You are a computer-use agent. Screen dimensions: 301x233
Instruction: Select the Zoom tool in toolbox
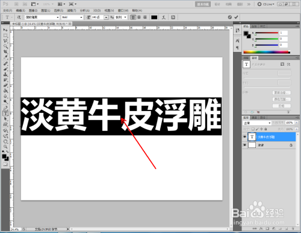[5, 147]
